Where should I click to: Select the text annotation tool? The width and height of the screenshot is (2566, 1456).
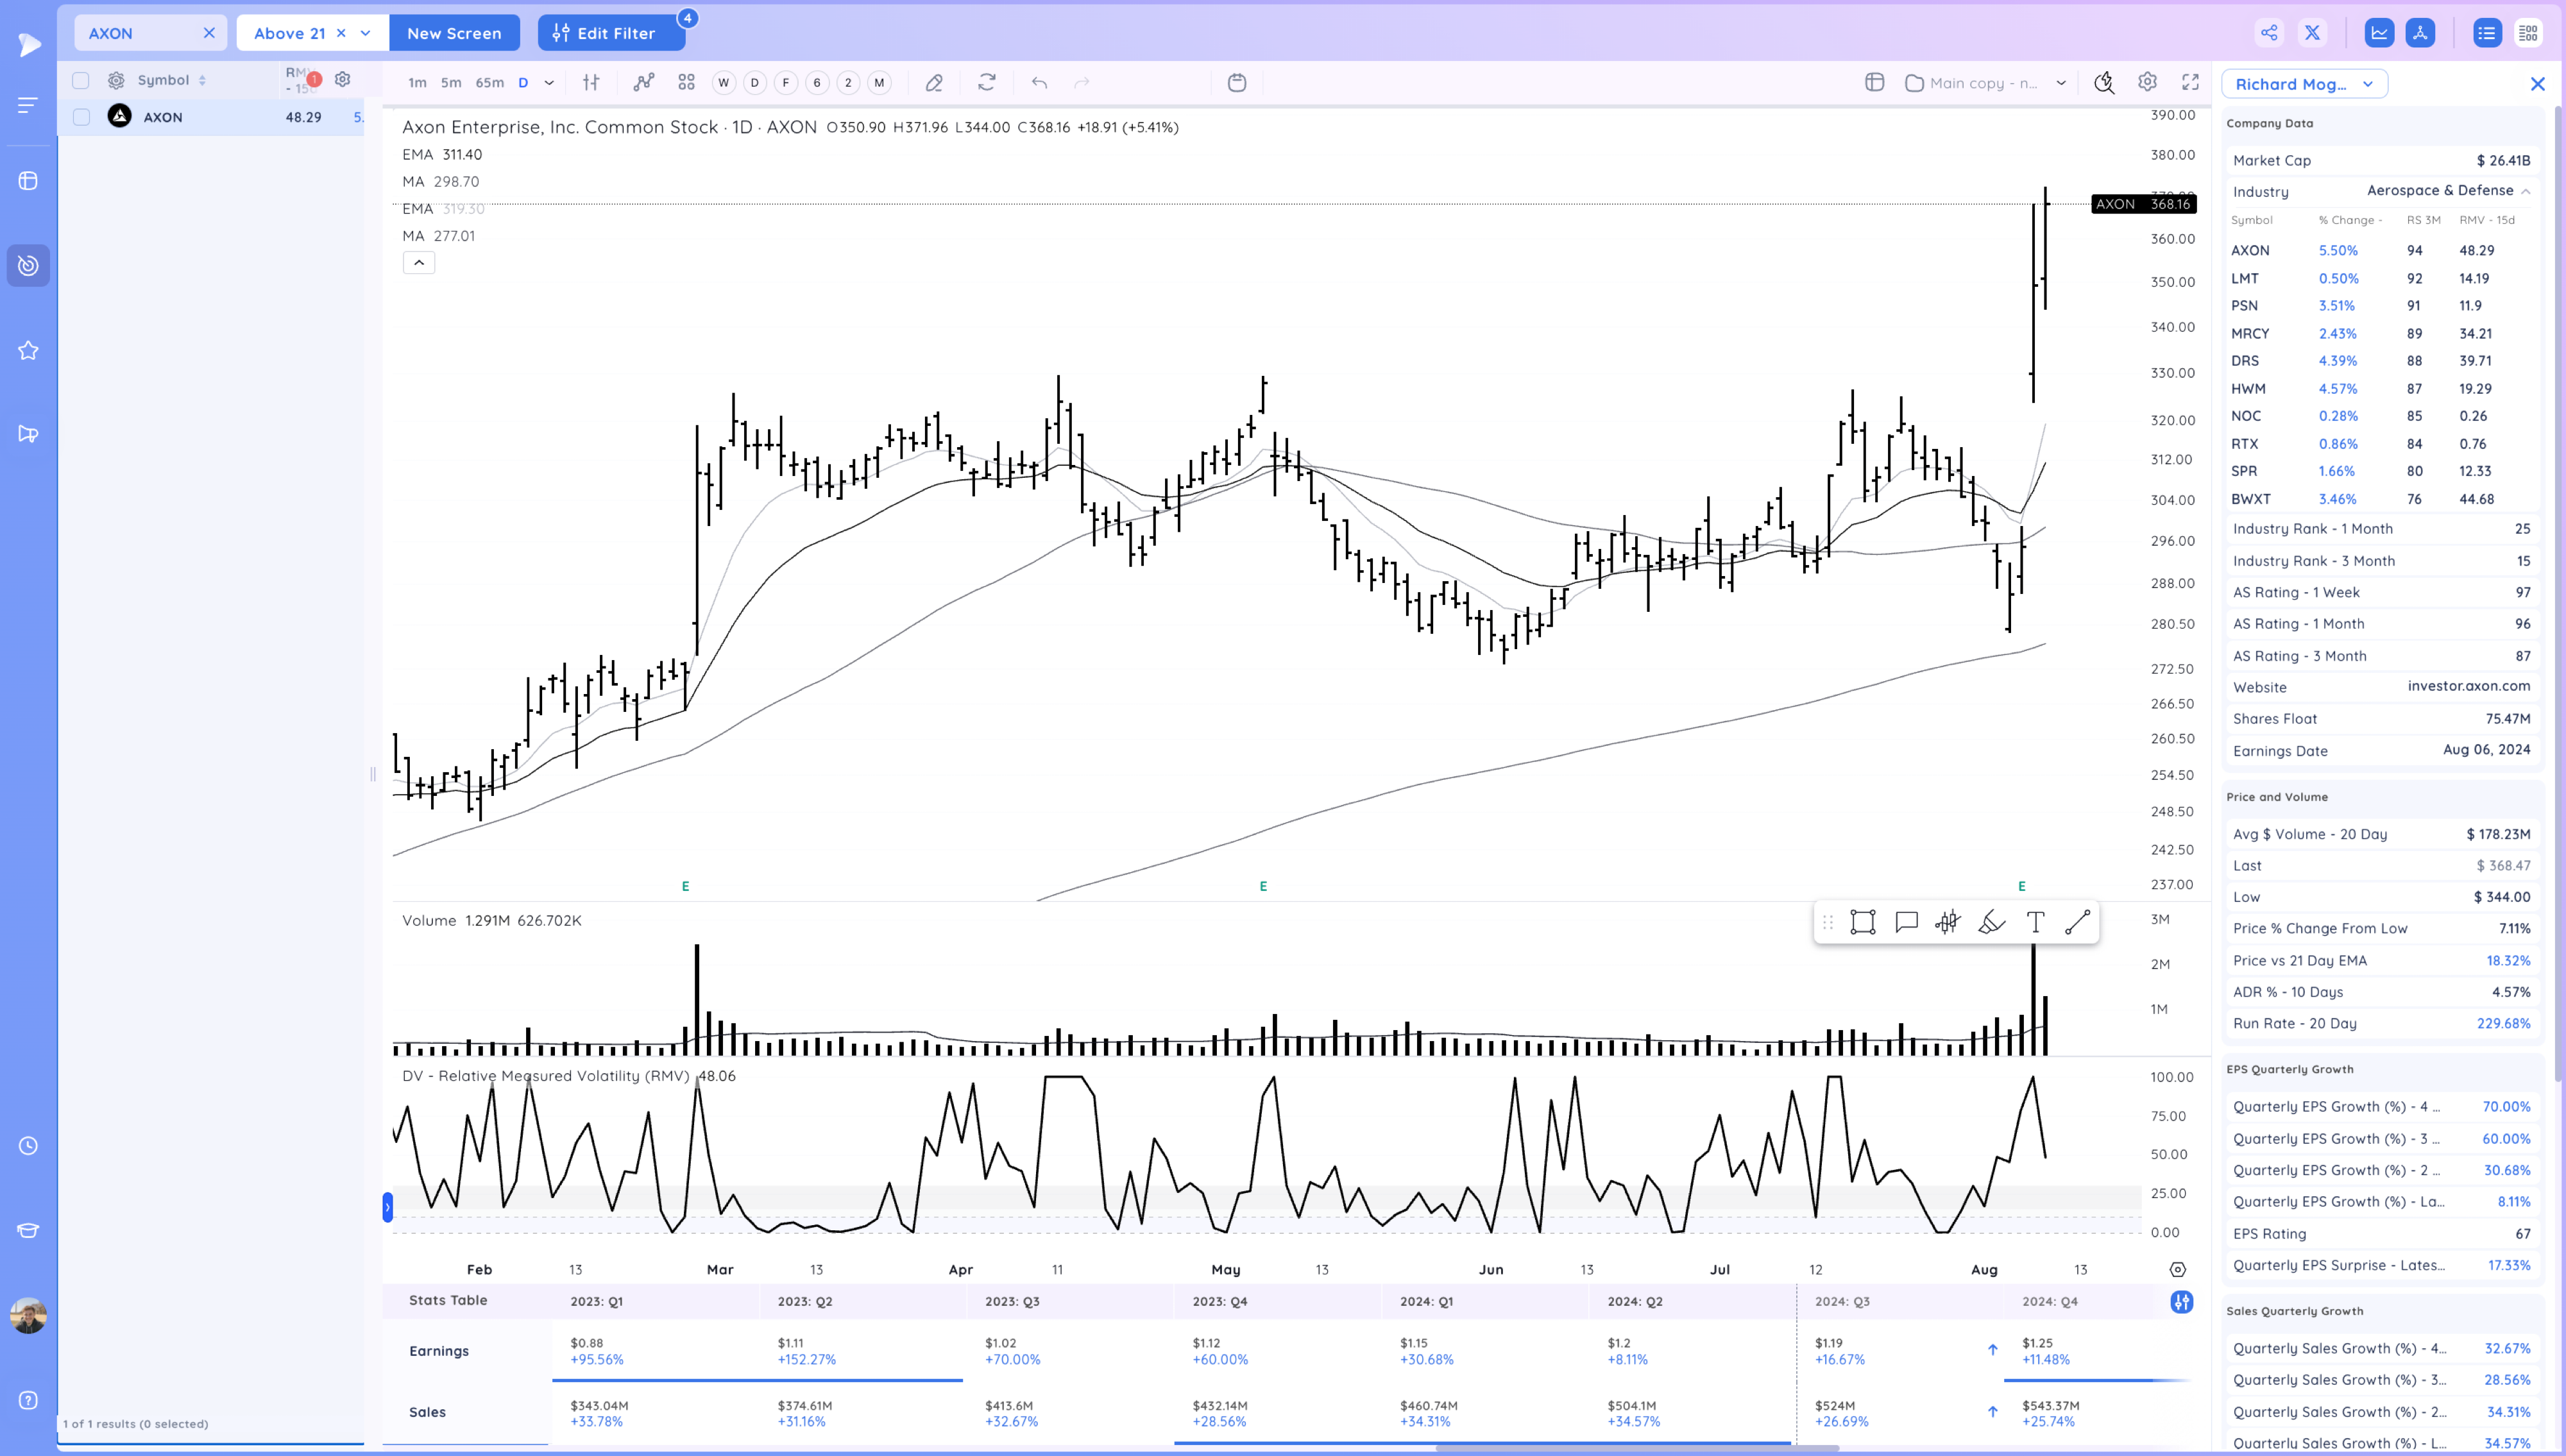[2035, 922]
